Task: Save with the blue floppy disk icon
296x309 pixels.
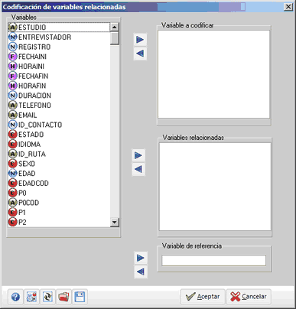Action: pyautogui.click(x=80, y=297)
